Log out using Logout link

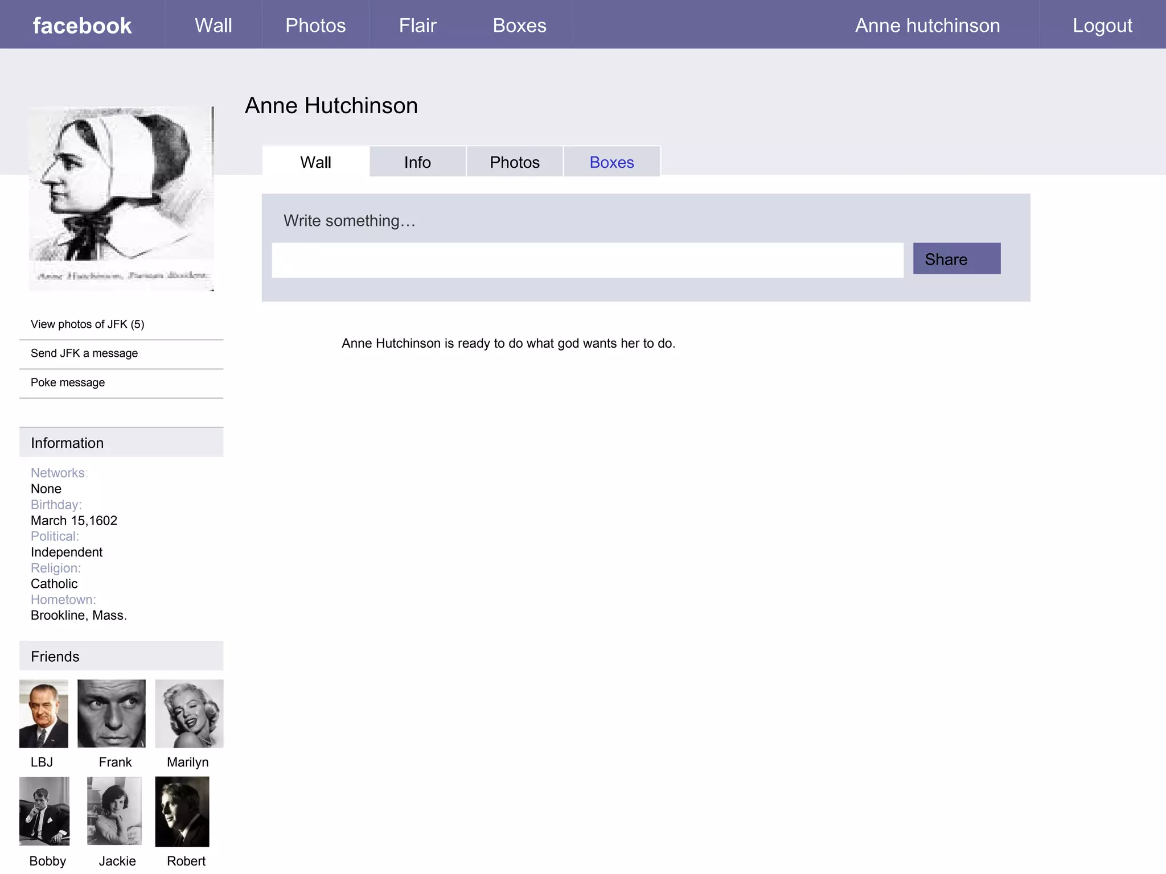(x=1102, y=26)
